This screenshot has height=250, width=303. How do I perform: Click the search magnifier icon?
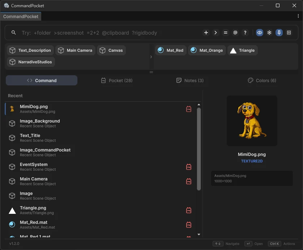[13, 33]
